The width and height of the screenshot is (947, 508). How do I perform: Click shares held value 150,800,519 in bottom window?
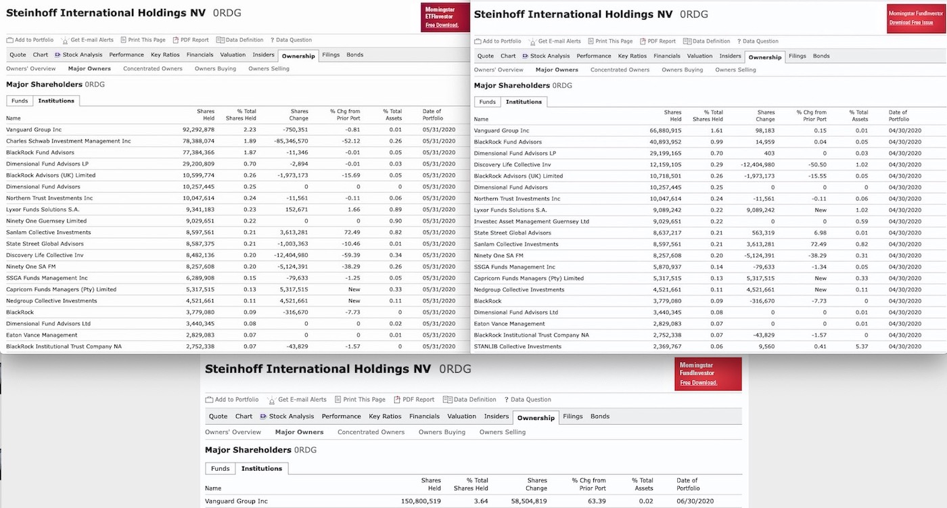tap(421, 501)
